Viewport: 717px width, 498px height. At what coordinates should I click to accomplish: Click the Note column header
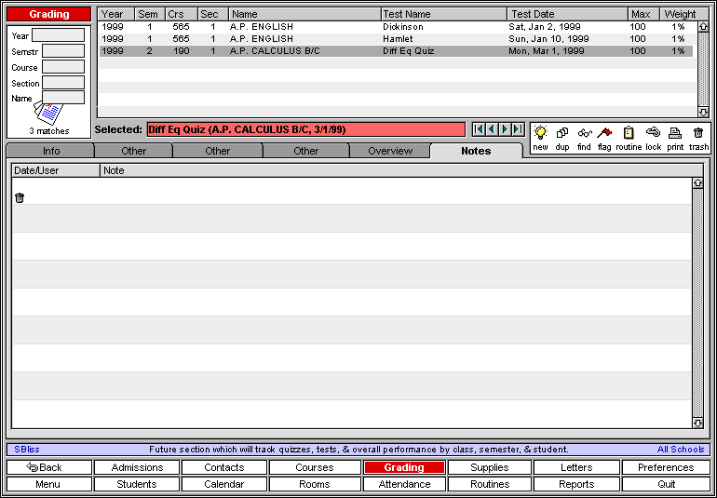coord(401,170)
